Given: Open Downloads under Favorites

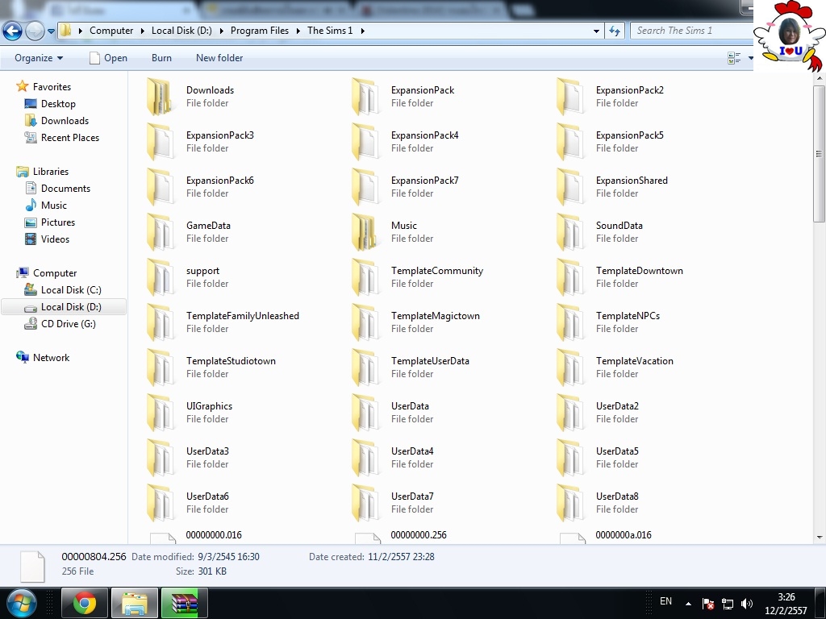Looking at the screenshot, I should (65, 121).
